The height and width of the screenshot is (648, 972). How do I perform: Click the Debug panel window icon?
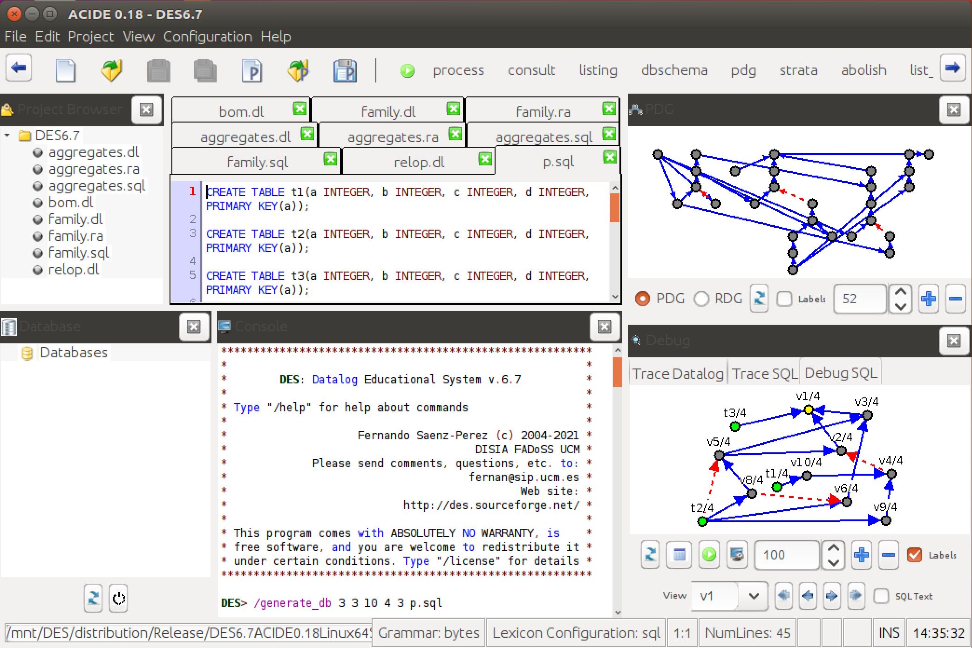click(680, 555)
